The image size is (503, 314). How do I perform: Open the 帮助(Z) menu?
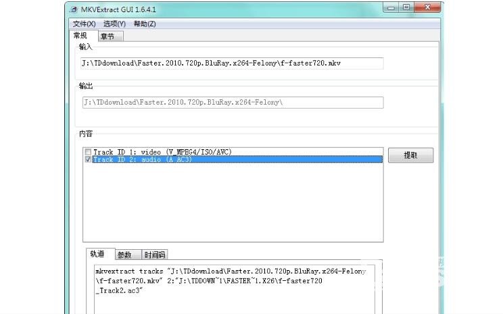pyautogui.click(x=145, y=24)
